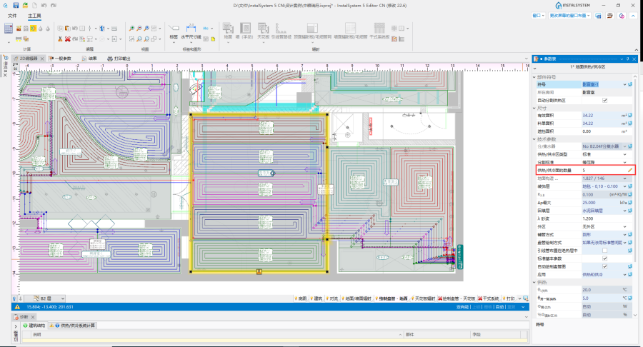
Task: Click the red X delete icon
Action: pos(68,39)
